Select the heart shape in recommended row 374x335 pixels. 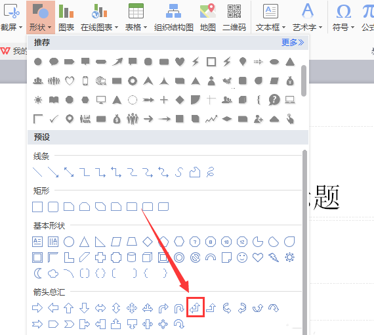coord(180,62)
